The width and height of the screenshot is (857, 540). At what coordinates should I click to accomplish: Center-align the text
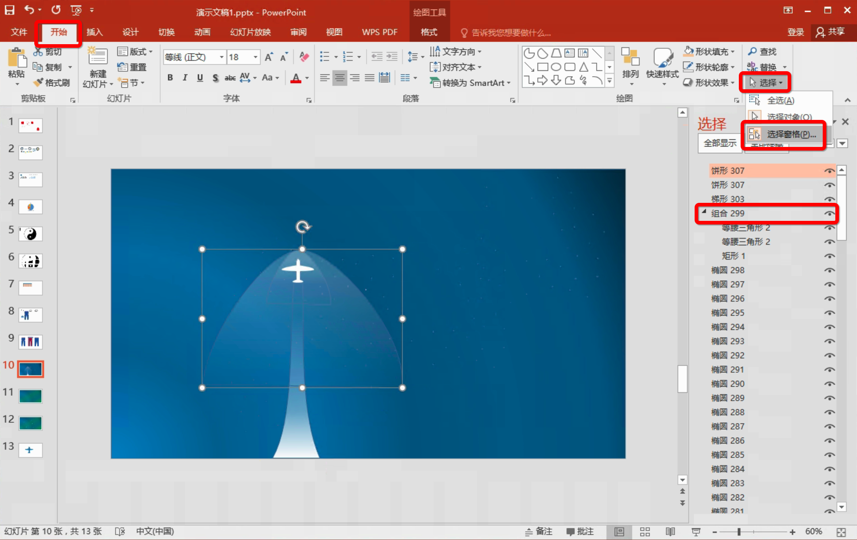340,78
